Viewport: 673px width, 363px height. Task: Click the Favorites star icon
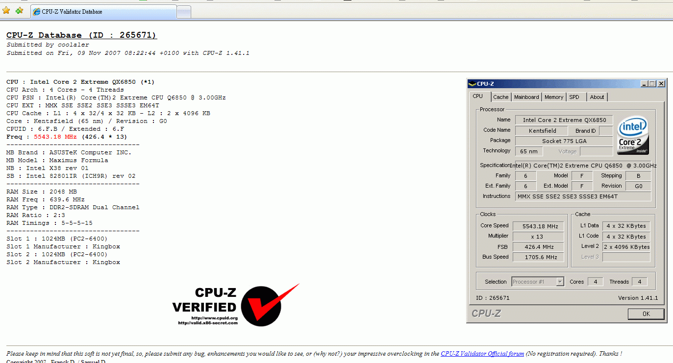6,11
